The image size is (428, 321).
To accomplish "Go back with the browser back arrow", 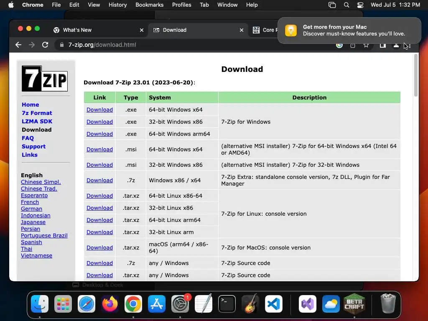I will pos(18,45).
